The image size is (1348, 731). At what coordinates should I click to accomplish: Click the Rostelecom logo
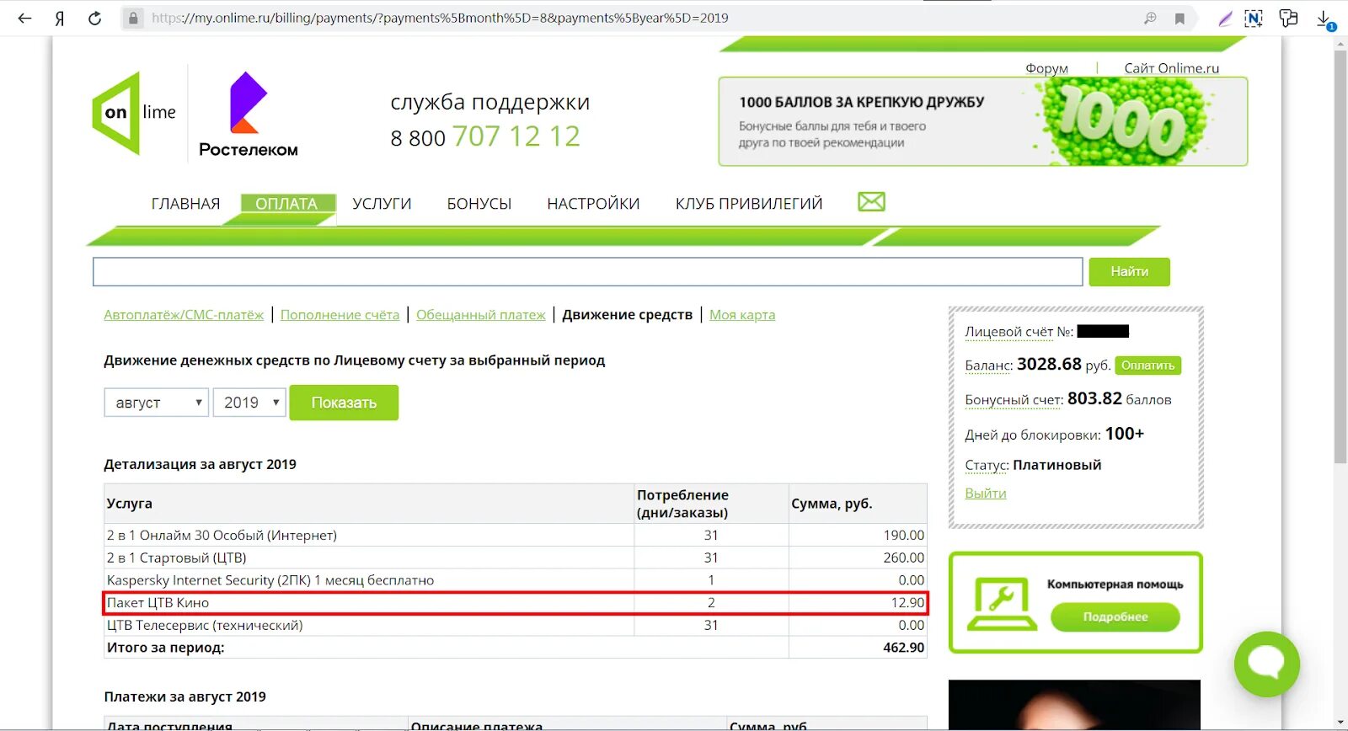click(248, 115)
